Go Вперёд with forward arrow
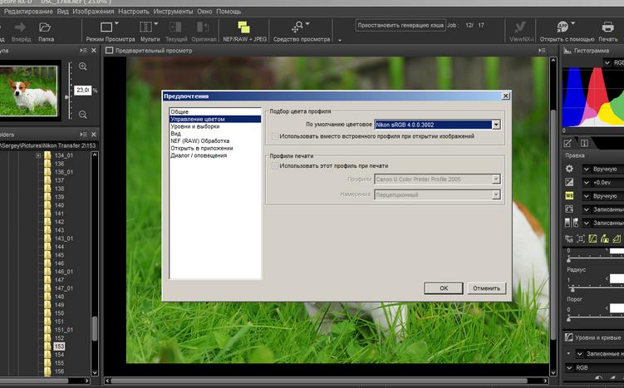The image size is (624, 388). coord(20,27)
